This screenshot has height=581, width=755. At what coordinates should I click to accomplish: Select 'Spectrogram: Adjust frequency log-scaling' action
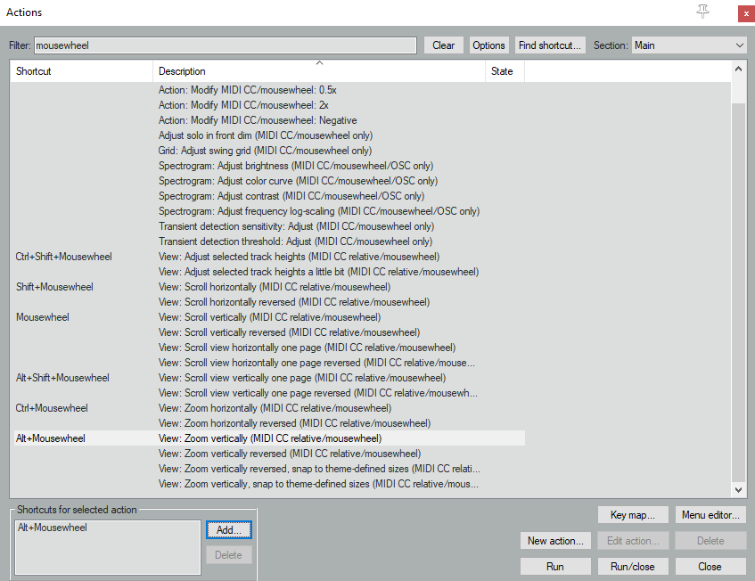pyautogui.click(x=319, y=211)
